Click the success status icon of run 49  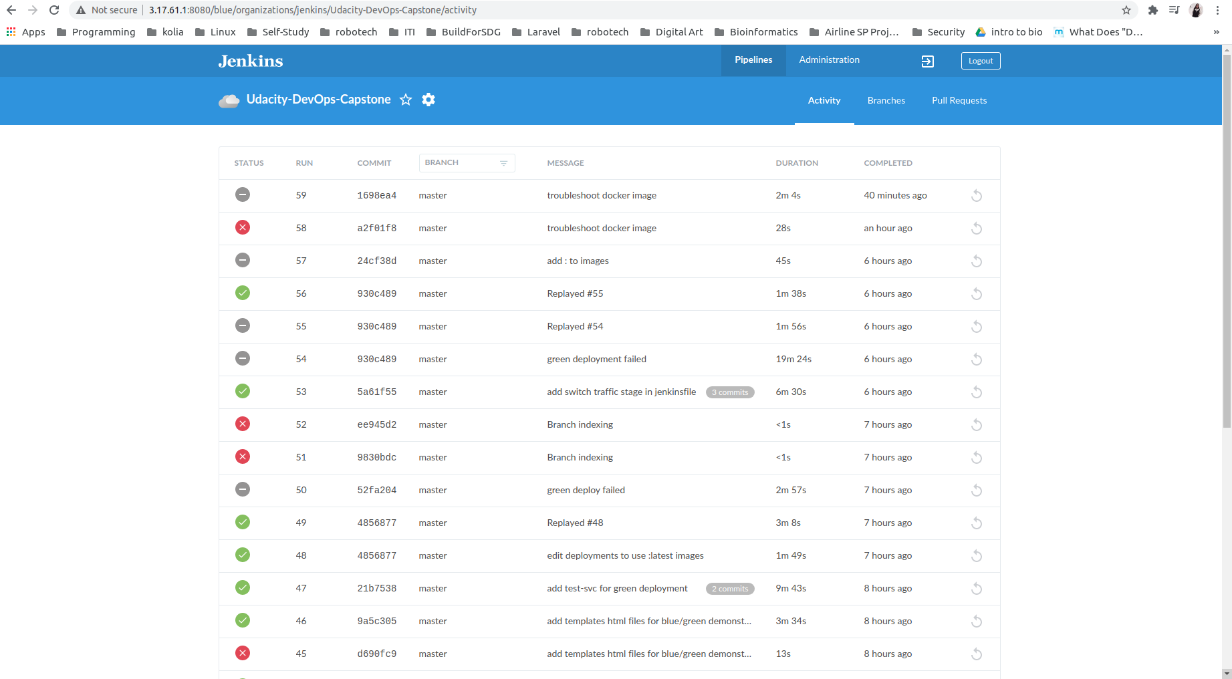coord(243,522)
